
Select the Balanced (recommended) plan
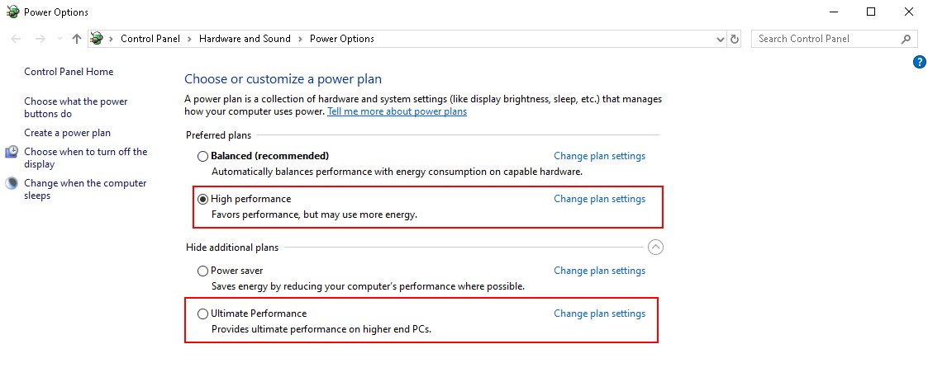tap(202, 156)
